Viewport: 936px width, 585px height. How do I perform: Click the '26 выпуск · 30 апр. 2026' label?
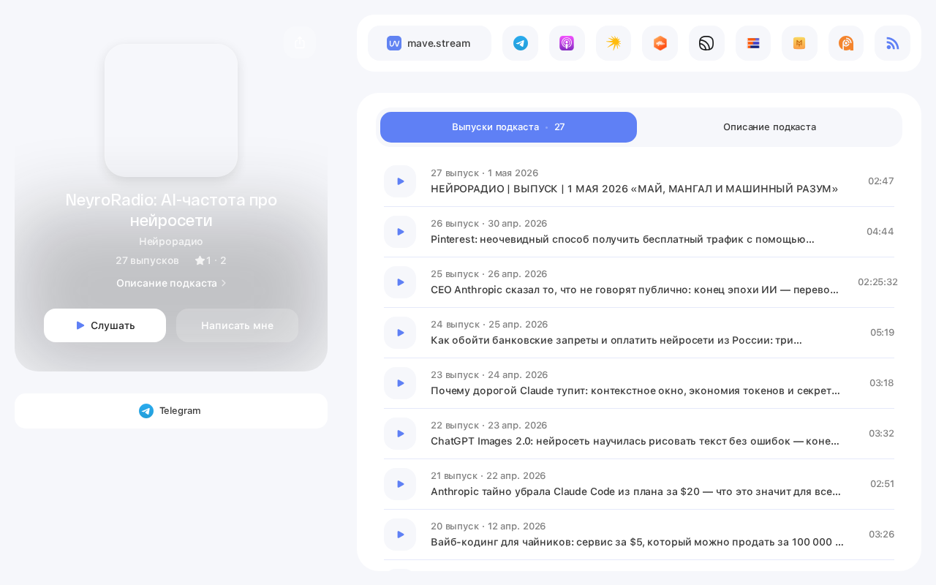[488, 224]
